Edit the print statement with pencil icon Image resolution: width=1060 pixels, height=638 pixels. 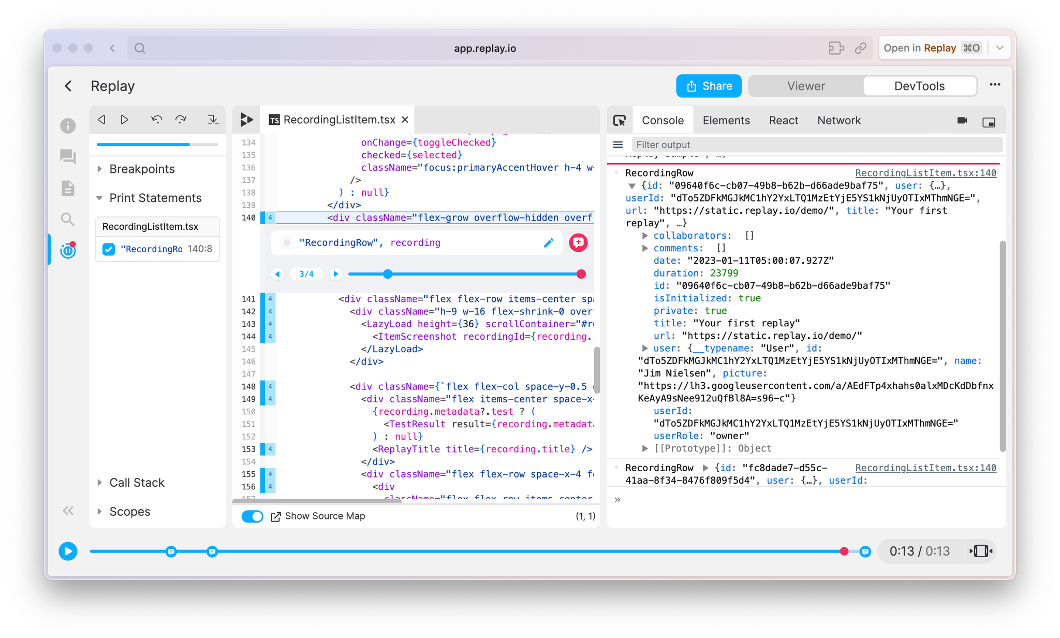click(549, 242)
